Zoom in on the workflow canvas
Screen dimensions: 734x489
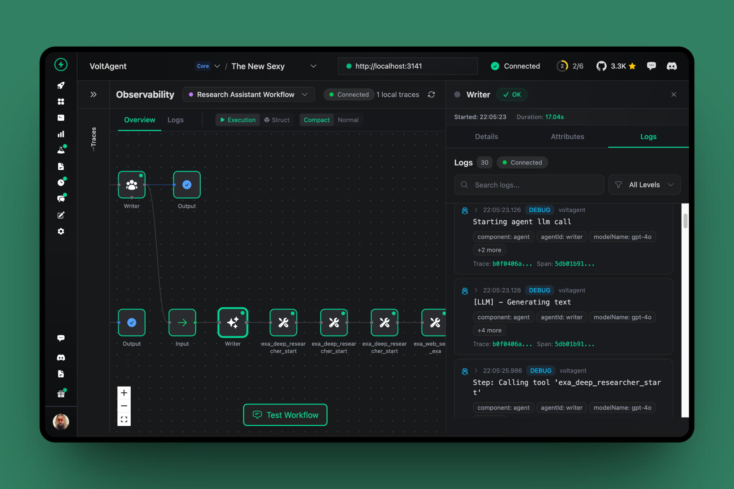tap(124, 393)
